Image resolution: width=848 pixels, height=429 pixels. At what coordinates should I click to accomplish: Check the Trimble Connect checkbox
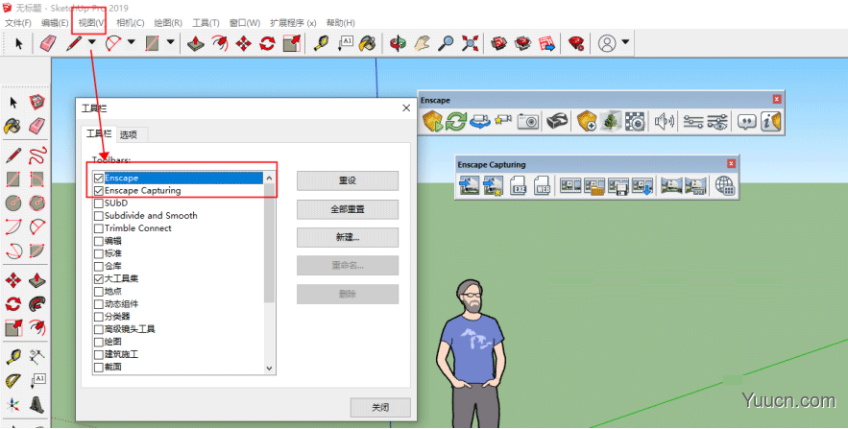[x=98, y=228]
